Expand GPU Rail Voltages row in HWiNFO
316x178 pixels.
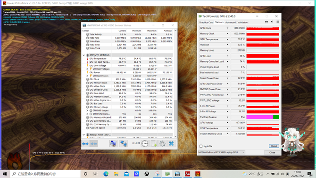tap(87, 69)
